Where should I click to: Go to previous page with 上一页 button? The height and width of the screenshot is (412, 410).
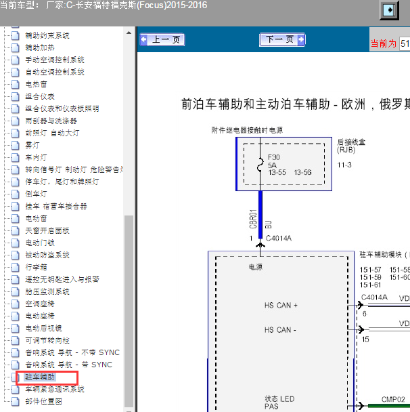(162, 40)
